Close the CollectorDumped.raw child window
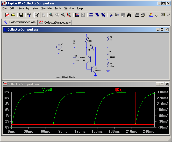Image resolution: width=172 pixels, height=142 pixels. [x=167, y=84]
